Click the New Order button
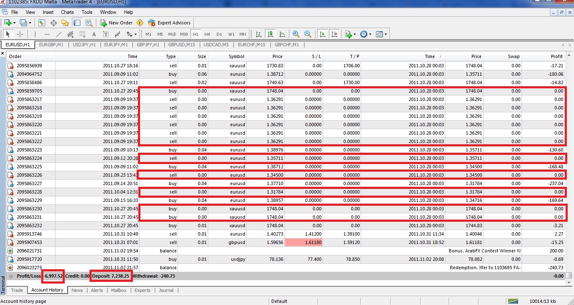 click(116, 23)
